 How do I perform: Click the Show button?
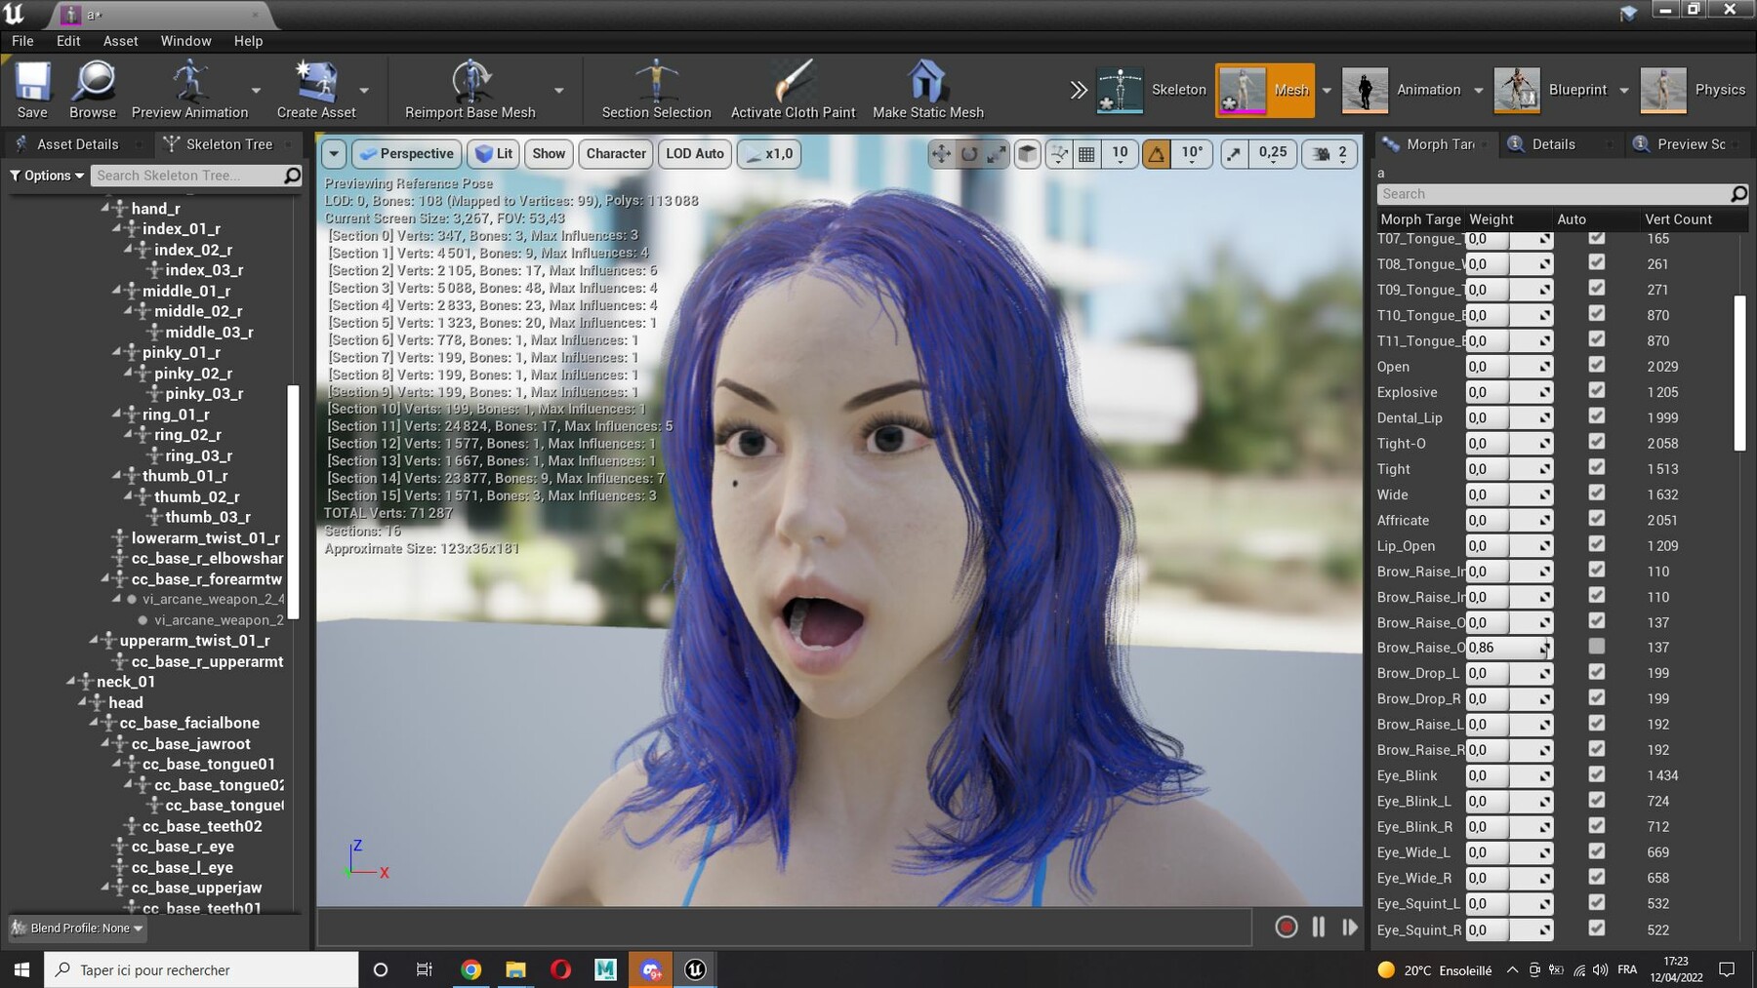(549, 153)
